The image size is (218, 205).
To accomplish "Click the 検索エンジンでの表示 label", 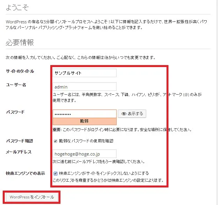I will tap(25, 173).
